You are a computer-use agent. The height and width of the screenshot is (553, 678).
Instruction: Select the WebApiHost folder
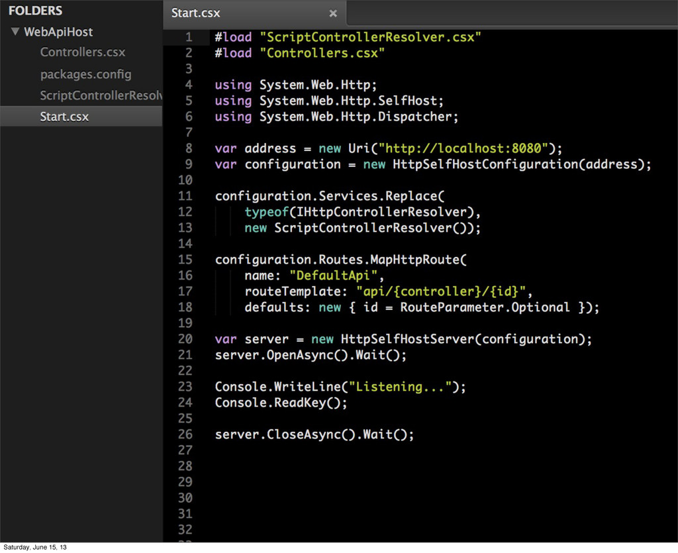(x=58, y=32)
